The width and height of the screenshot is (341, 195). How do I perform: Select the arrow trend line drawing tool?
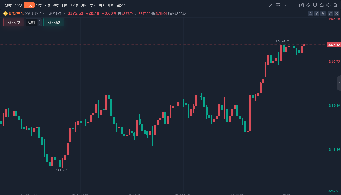(264, 5)
